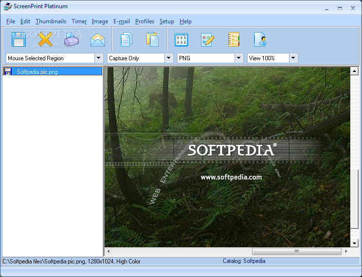Click the Softpedia forest image preview
Image resolution: width=362 pixels, height=277 pixels.
click(x=227, y=157)
